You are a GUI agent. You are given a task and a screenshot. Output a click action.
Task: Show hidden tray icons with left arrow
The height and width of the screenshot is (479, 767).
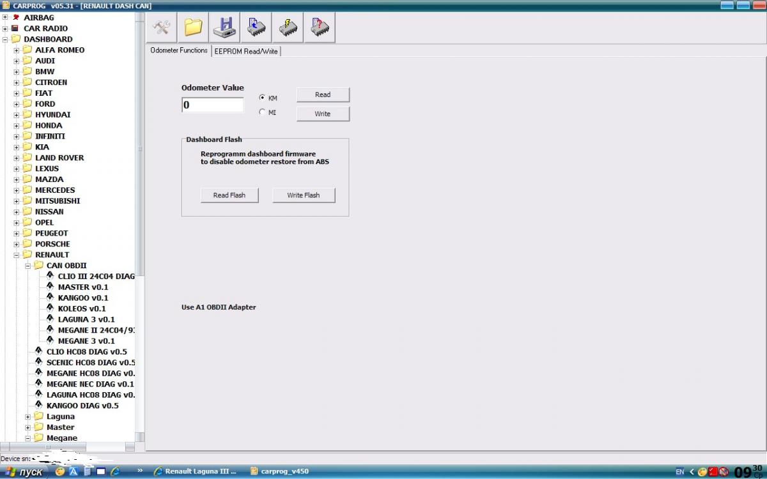click(x=692, y=471)
